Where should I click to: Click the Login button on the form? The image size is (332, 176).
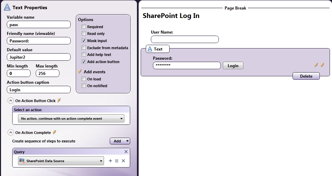coord(233,65)
